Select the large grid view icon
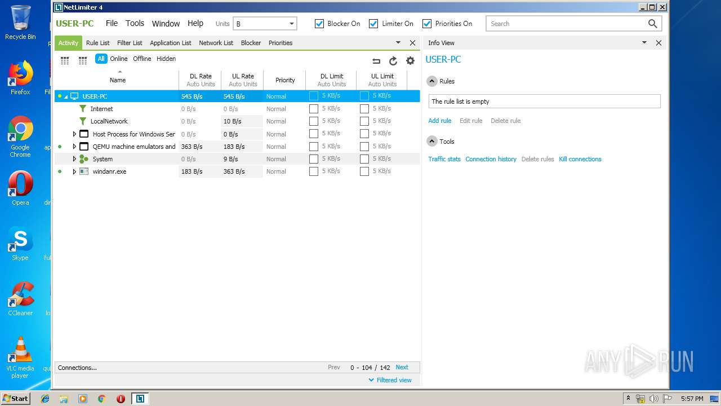 (65, 60)
